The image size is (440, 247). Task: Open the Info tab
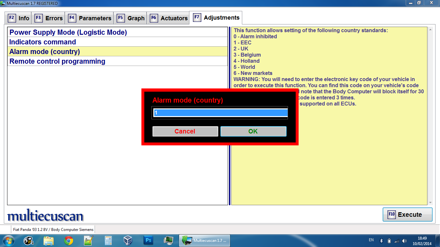point(19,18)
